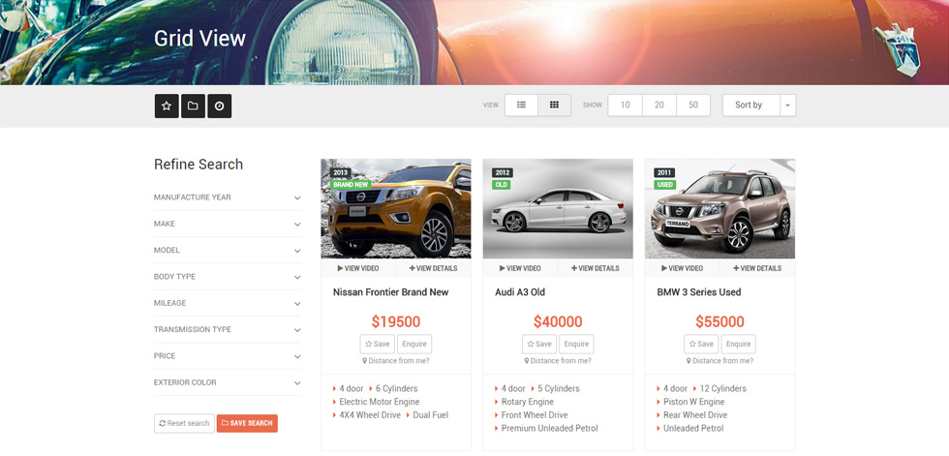Click Electric Motor Engine spec

pos(379,402)
